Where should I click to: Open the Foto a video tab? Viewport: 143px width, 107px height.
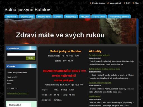click(99, 17)
